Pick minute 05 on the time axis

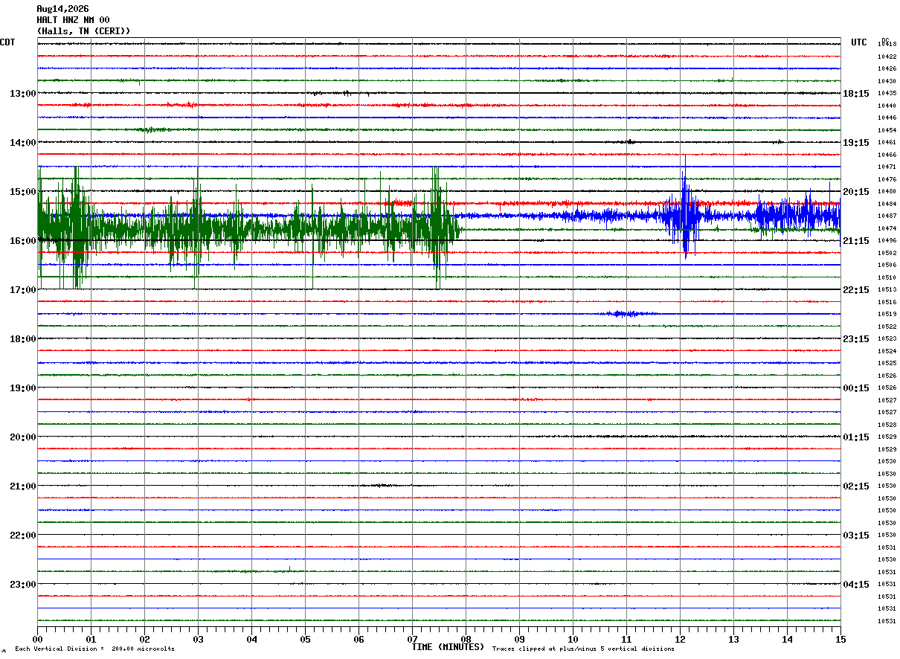pyautogui.click(x=305, y=639)
